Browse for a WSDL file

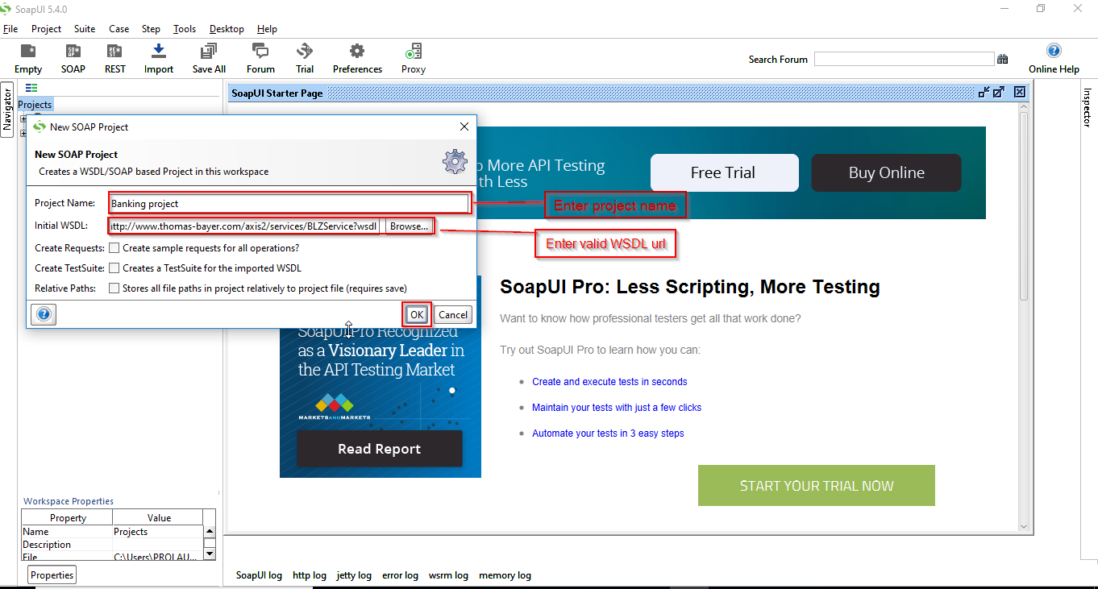click(x=408, y=226)
